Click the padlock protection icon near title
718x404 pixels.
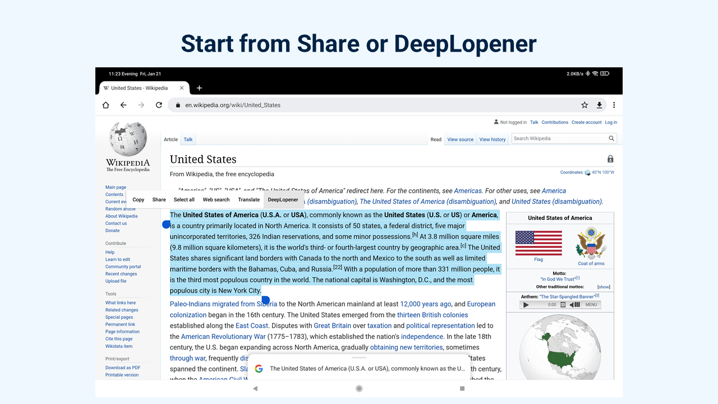[x=610, y=159]
